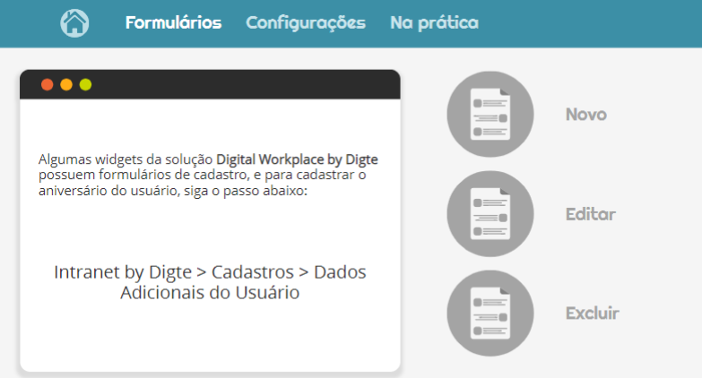Open the Excluir form circle icon

(490, 314)
